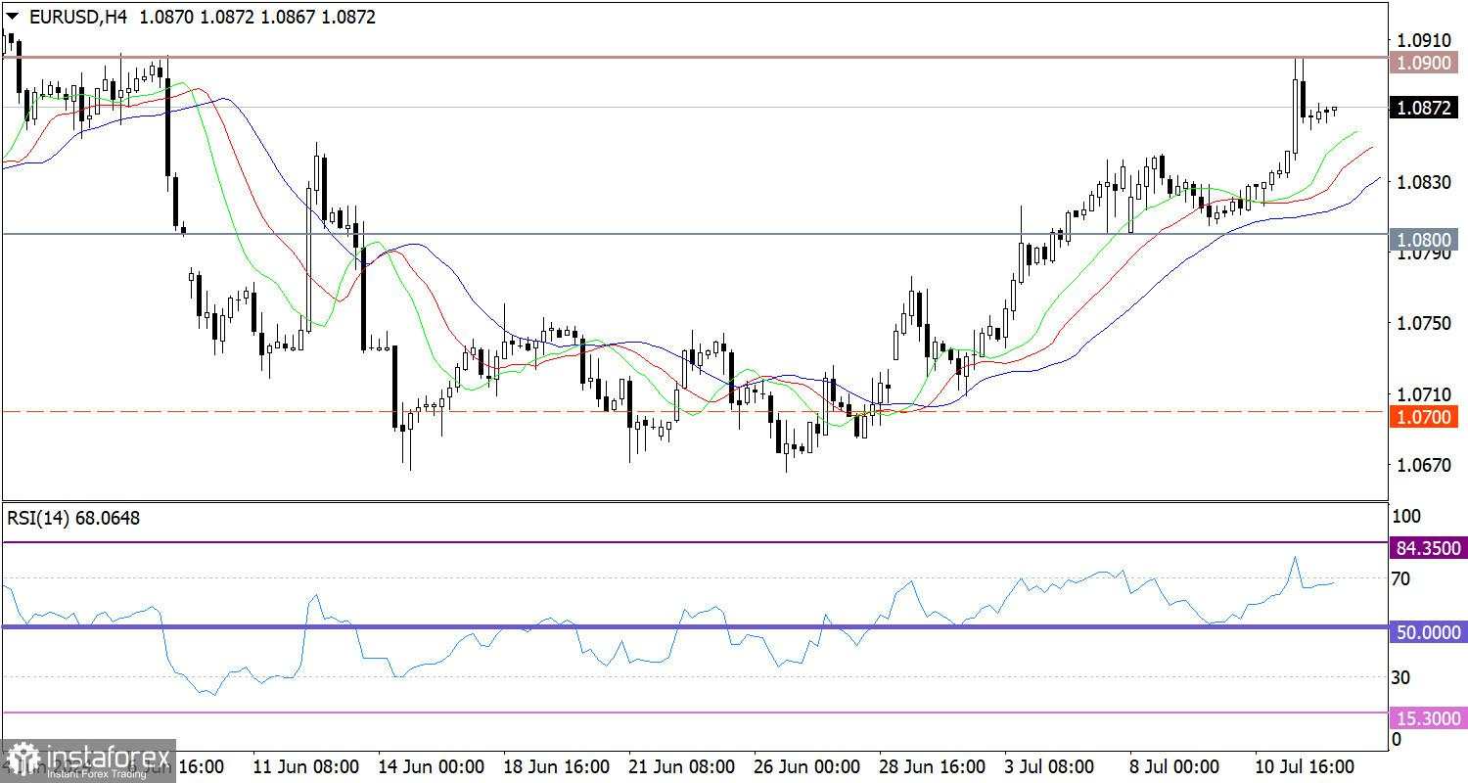Viewport: 1468px width, 783px height.
Task: Click the 26 Jun 00:00 time label
Action: pyautogui.click(x=807, y=765)
